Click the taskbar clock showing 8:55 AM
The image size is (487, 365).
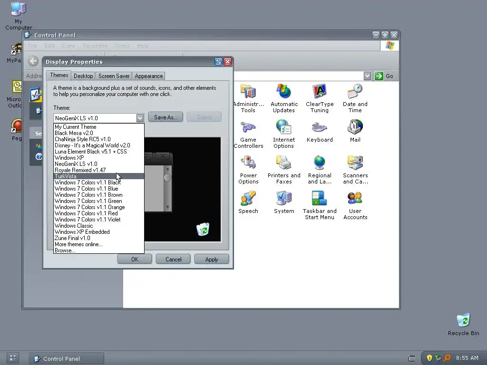(x=467, y=358)
